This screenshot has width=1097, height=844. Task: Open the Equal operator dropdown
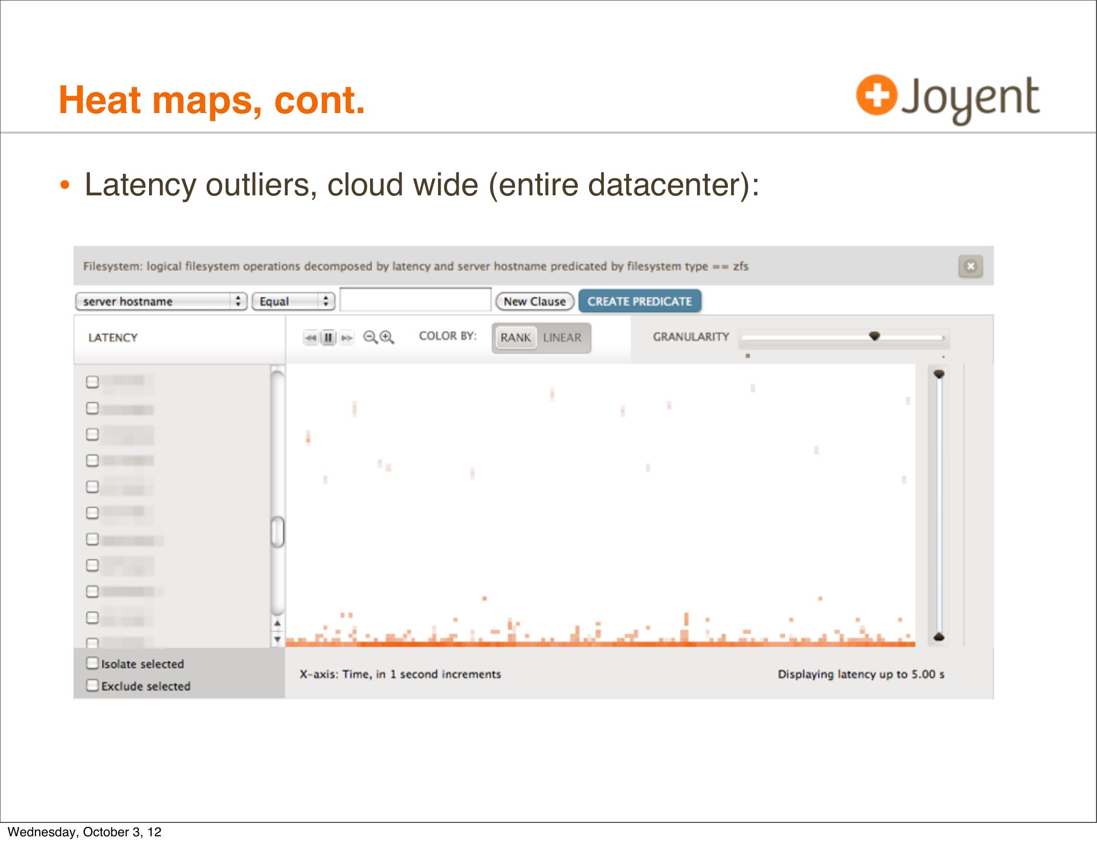tap(294, 301)
